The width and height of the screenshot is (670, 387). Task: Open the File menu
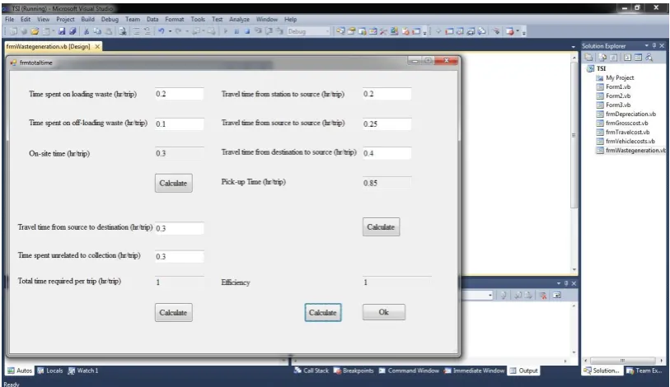[10, 19]
